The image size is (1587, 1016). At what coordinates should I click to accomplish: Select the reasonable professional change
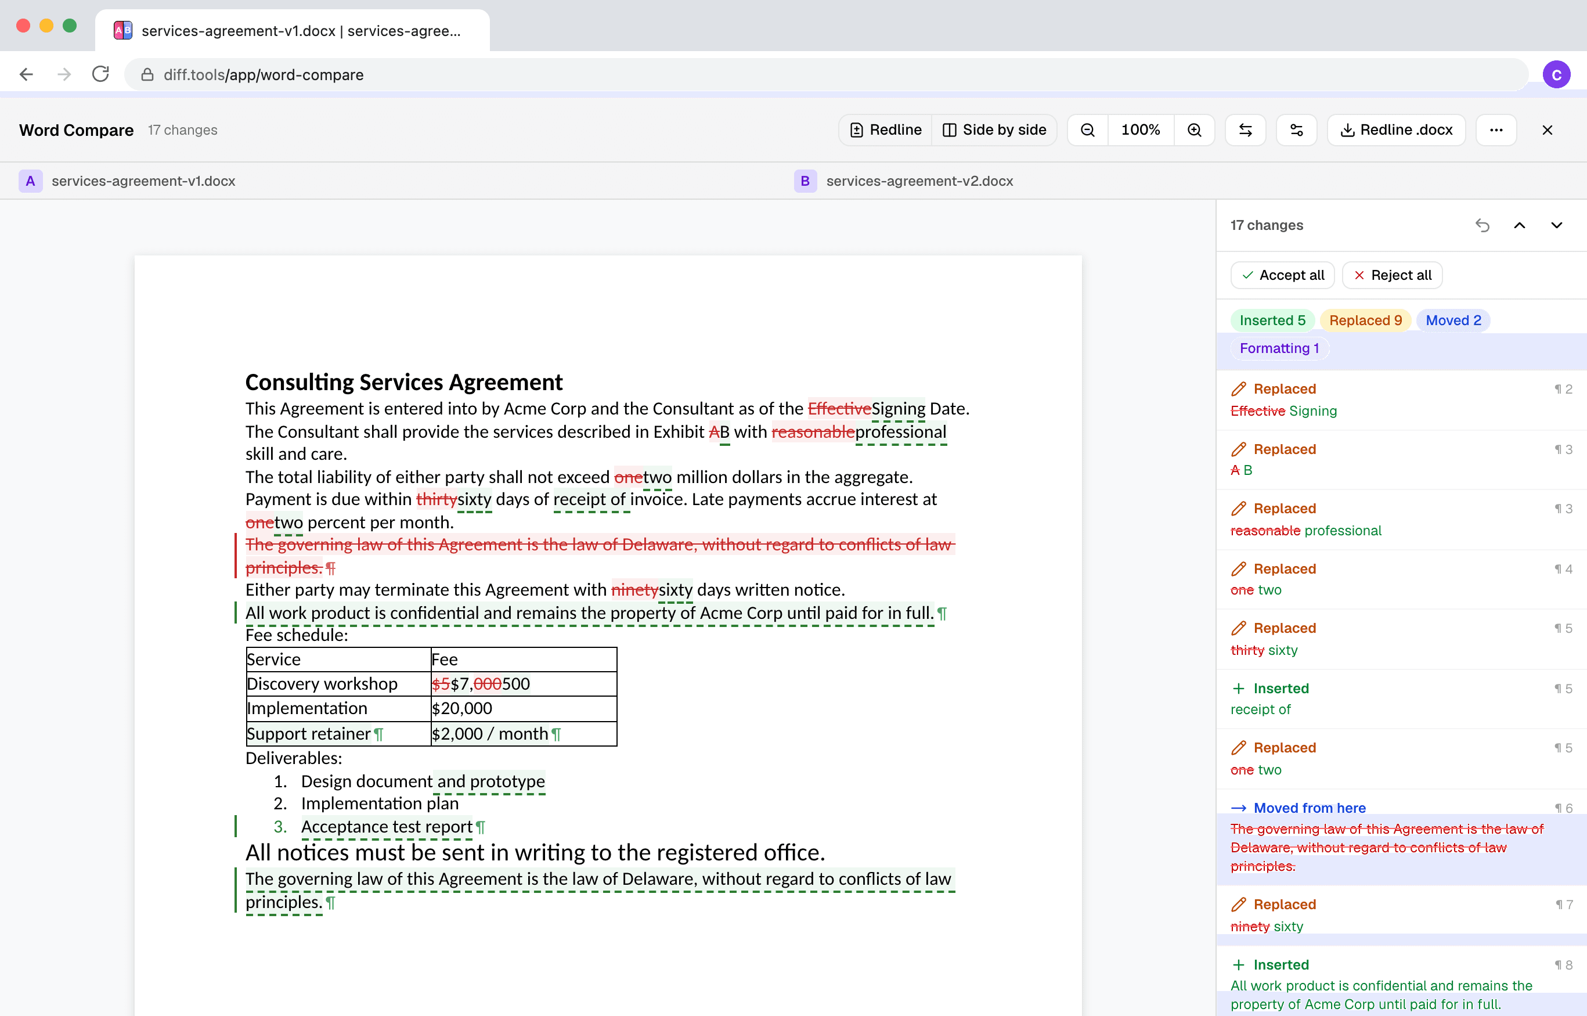1401,520
